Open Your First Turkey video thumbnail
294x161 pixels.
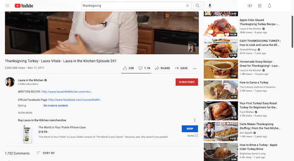click(x=221, y=110)
